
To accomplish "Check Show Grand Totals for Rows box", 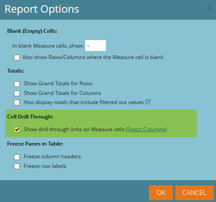I will [x=17, y=84].
